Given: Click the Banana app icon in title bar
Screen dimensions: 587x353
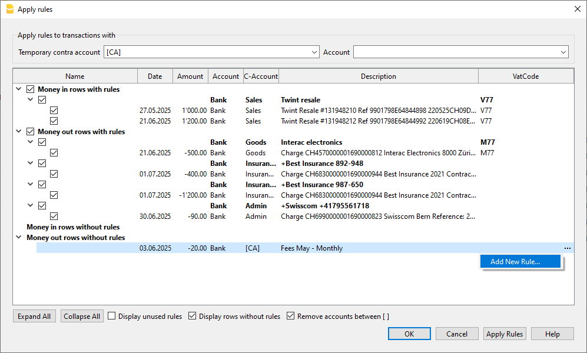Looking at the screenshot, I should 9,9.
